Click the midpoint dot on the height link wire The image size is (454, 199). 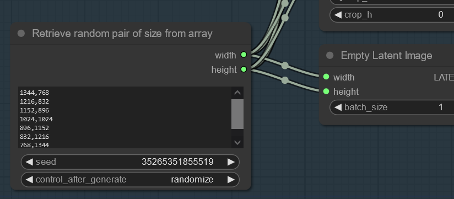click(x=285, y=80)
